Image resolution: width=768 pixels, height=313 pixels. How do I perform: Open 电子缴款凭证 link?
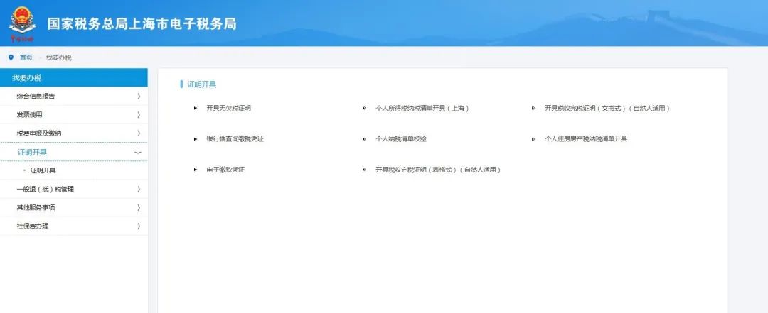coord(225,170)
